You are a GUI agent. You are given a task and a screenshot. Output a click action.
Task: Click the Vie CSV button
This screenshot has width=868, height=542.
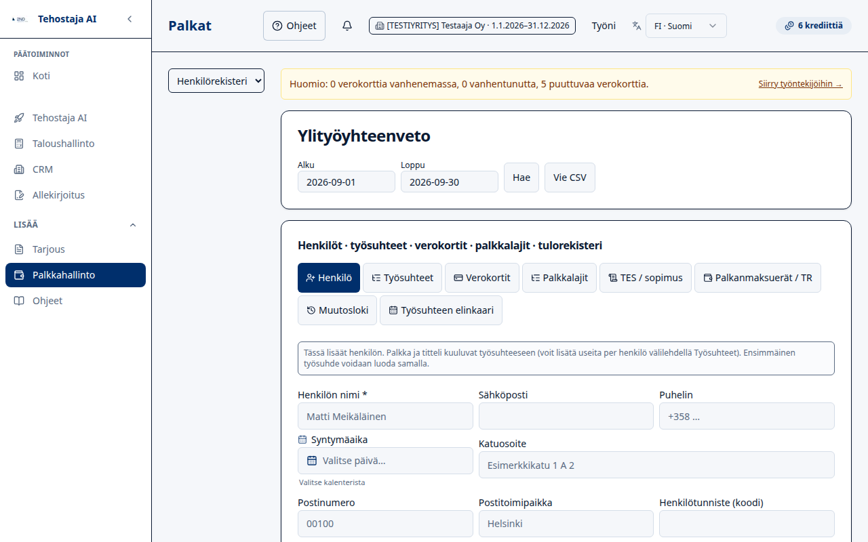(570, 178)
